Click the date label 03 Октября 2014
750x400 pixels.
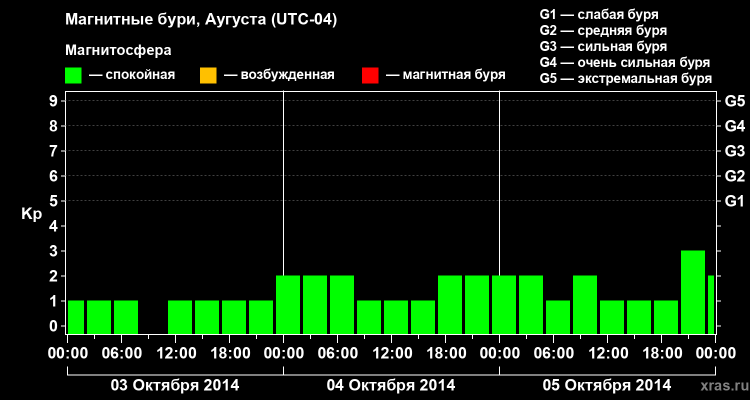click(x=175, y=385)
